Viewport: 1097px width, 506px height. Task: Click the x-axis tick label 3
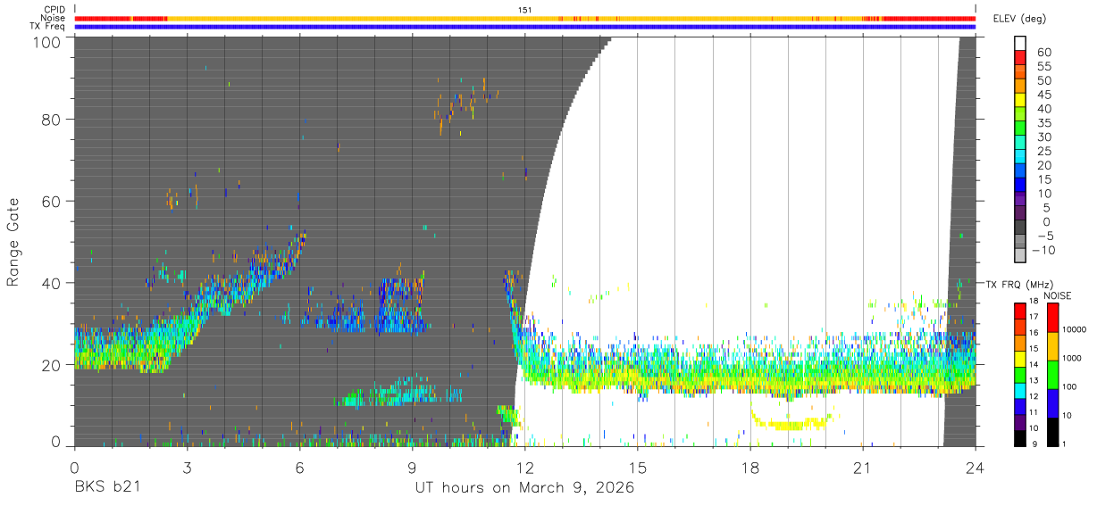[x=187, y=468]
